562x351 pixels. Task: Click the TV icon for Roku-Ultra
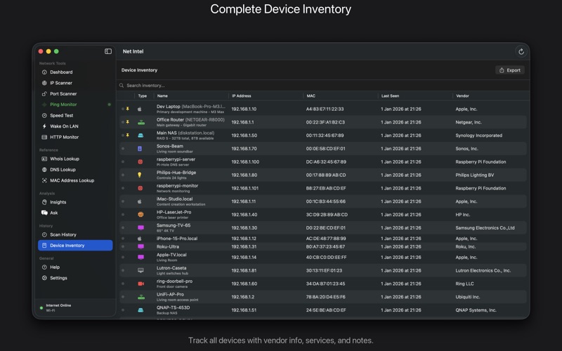click(141, 246)
